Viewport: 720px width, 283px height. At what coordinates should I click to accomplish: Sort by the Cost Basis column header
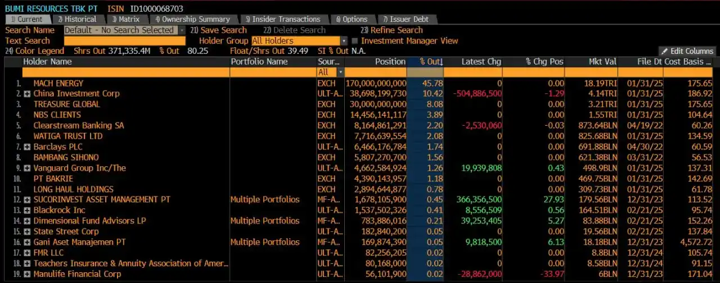688,62
